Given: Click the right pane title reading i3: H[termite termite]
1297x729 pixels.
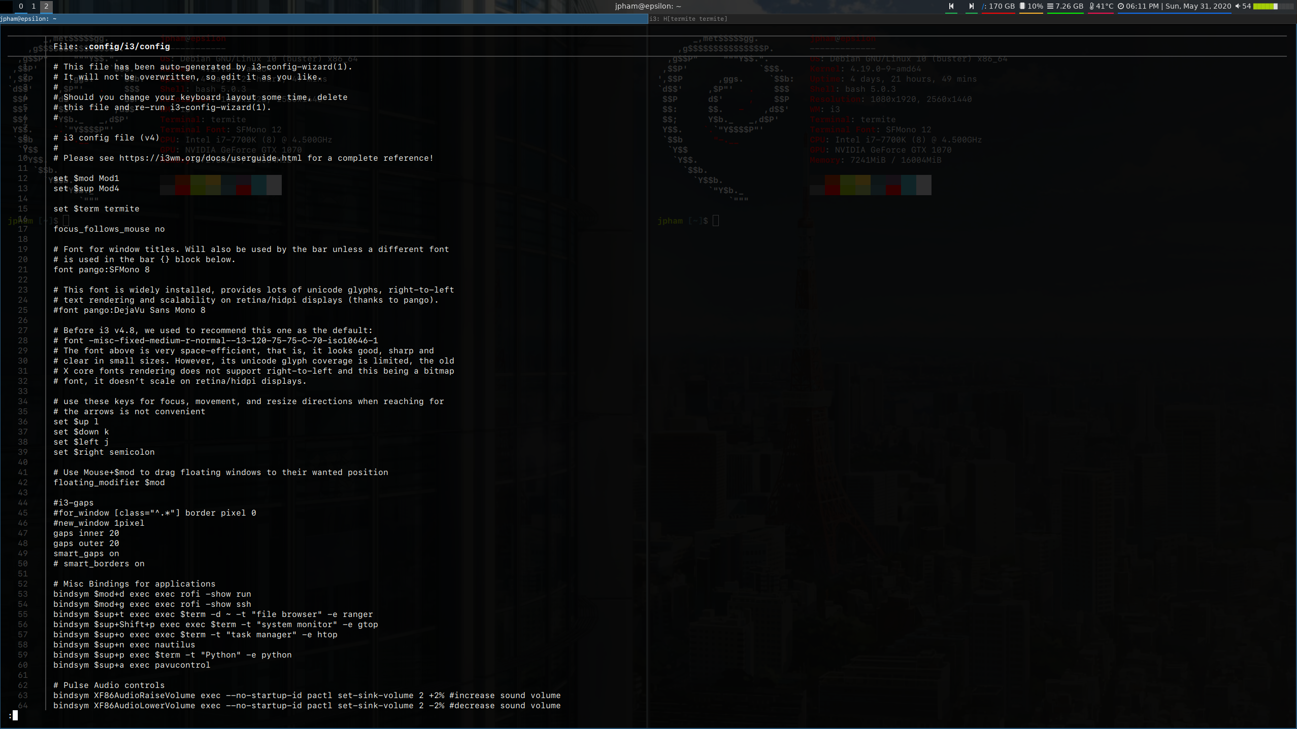Looking at the screenshot, I should 689,19.
